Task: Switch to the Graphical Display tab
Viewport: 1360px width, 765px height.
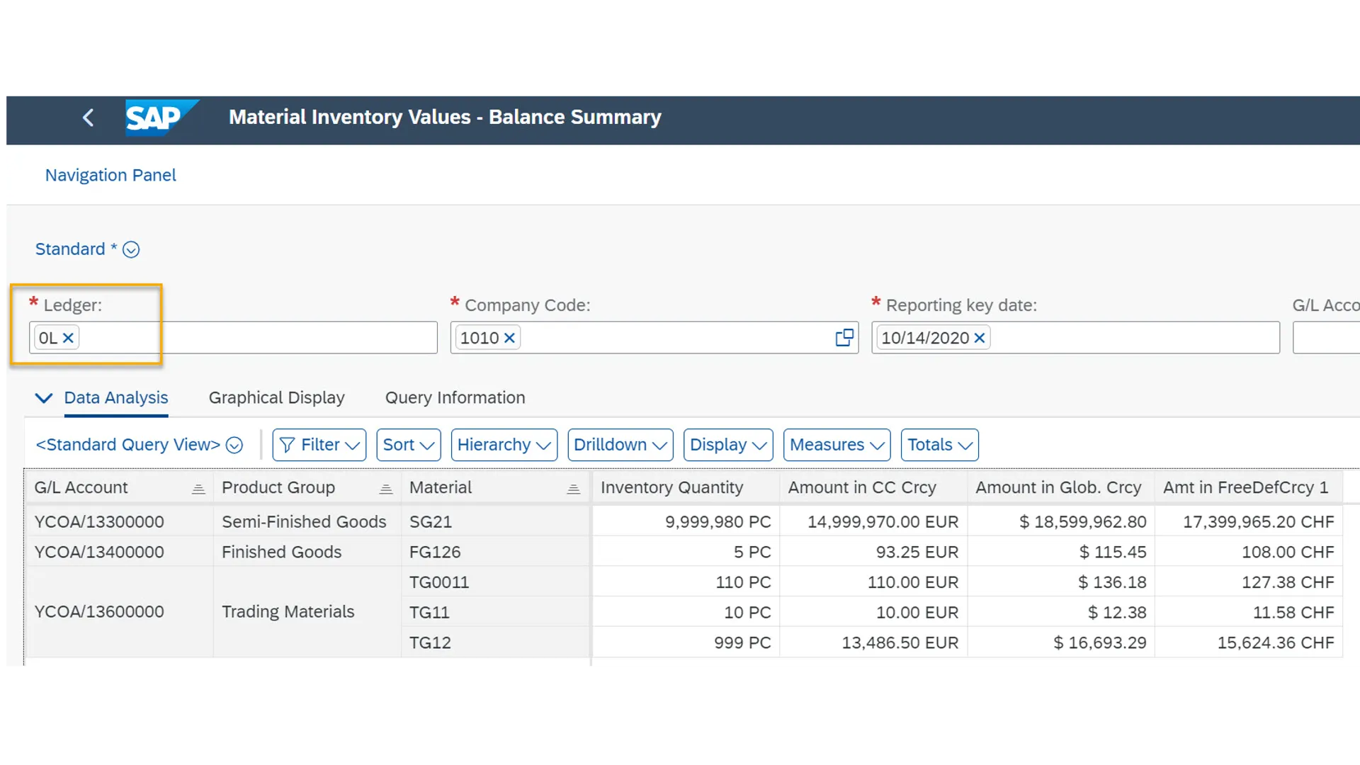Action: coord(276,397)
